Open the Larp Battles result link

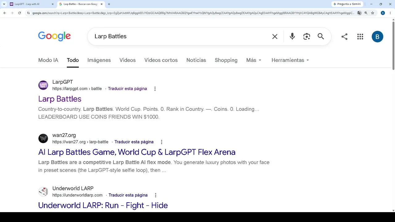pos(60,99)
